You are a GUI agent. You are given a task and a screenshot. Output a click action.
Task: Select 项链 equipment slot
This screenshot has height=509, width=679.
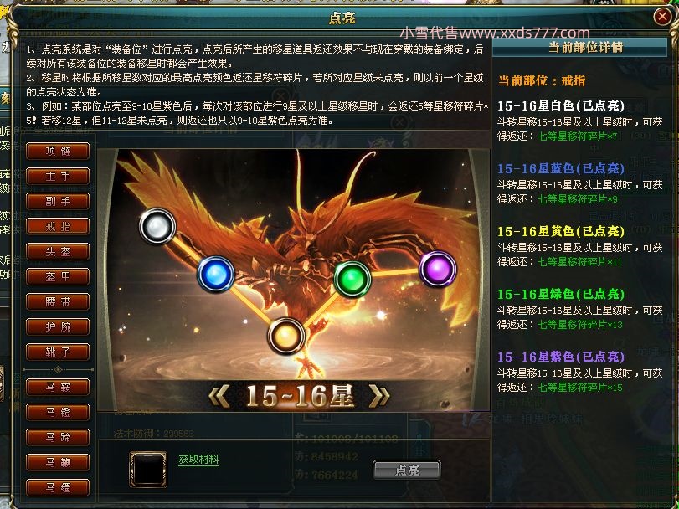tap(58, 151)
